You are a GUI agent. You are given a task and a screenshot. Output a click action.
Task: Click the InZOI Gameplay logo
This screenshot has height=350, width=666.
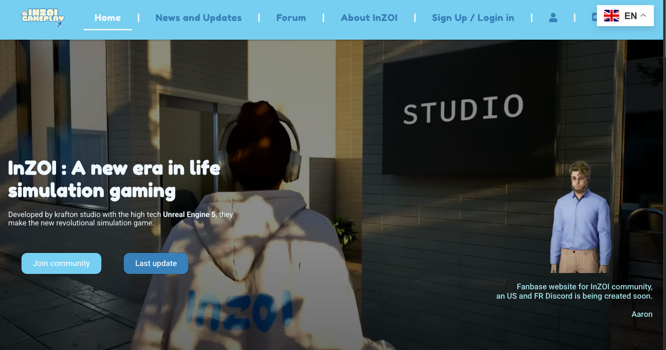tap(43, 18)
